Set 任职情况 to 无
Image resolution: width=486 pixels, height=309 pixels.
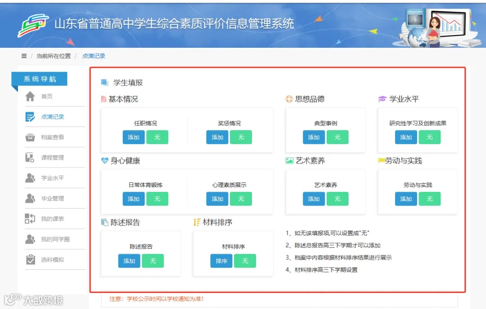[157, 137]
